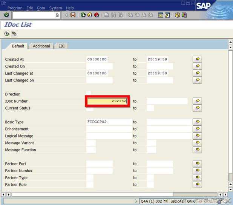Click the IDoc Number upper limit field

coord(167,101)
